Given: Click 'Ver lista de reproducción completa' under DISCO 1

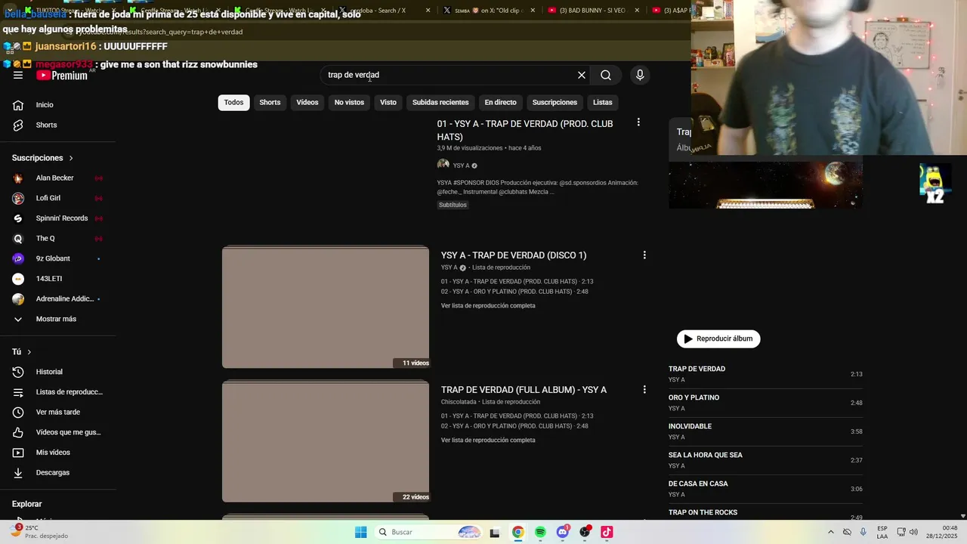Looking at the screenshot, I should [x=488, y=306].
